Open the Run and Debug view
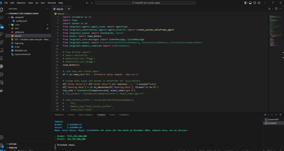284x151 pixels. (x=2, y=34)
